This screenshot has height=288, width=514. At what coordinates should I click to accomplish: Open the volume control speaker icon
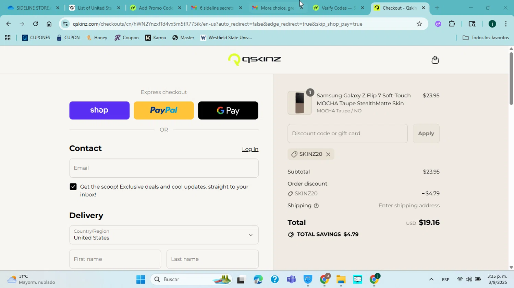click(469, 279)
